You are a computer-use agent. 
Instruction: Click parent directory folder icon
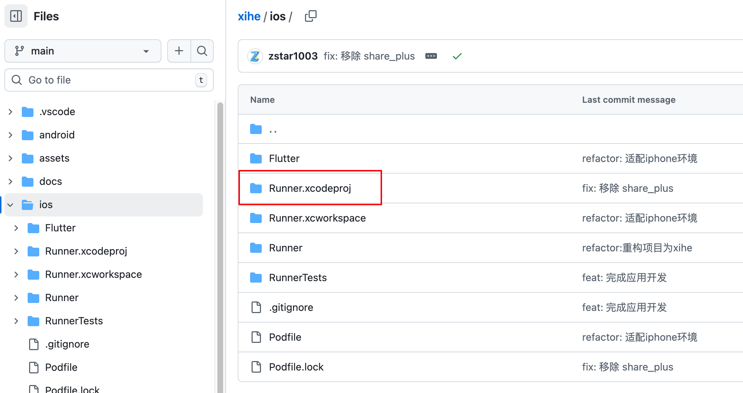(x=256, y=129)
